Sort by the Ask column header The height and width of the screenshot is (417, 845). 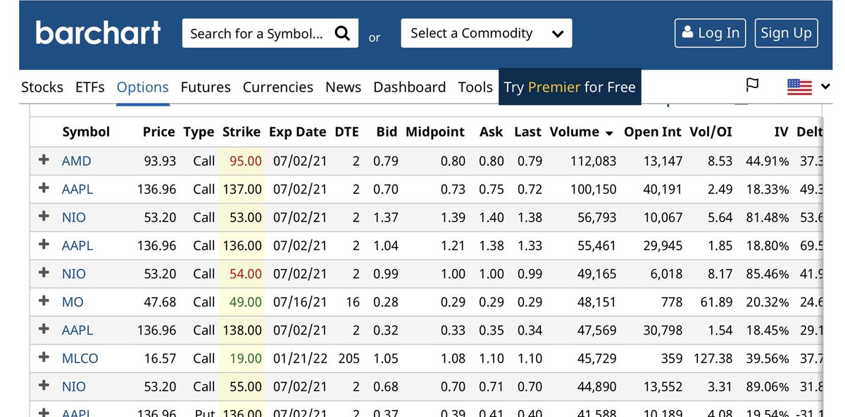tap(492, 132)
